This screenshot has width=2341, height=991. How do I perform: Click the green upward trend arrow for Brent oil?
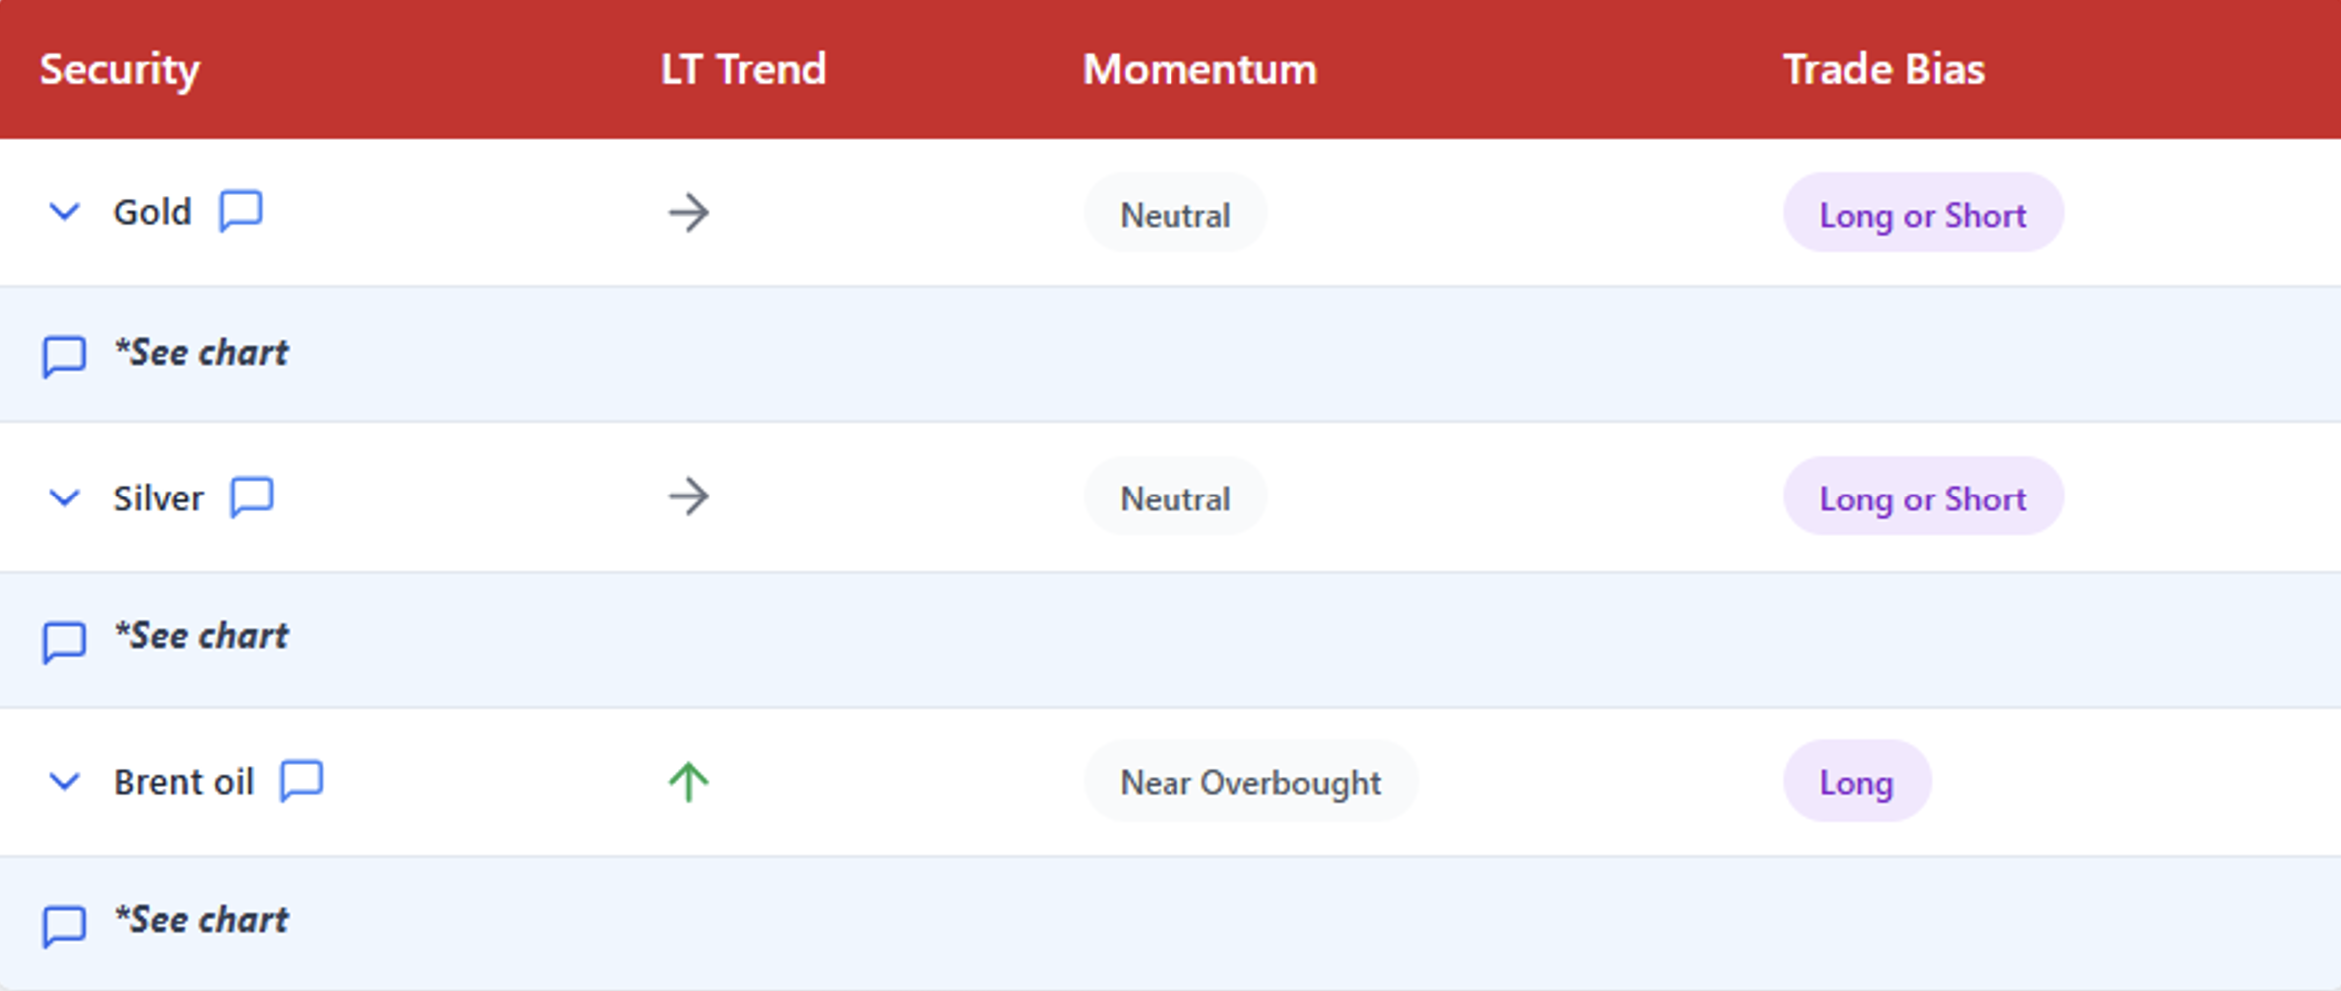coord(688,782)
